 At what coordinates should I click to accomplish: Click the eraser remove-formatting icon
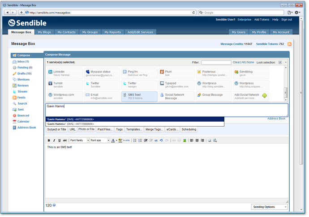click(x=210, y=141)
